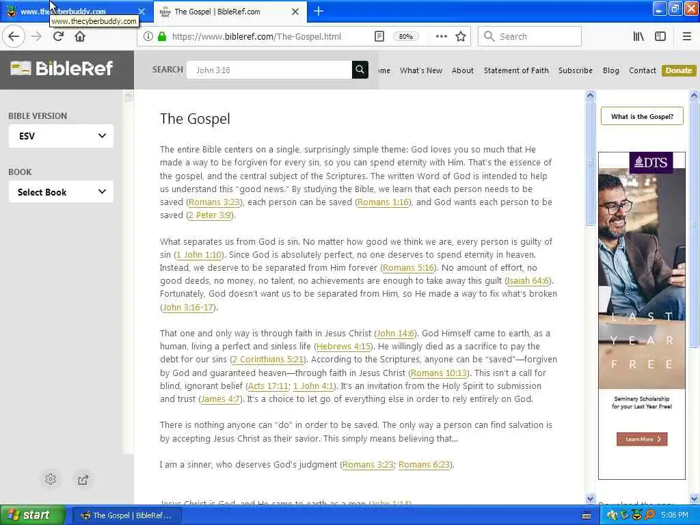Open the Windows Start button
700x525 pixels.
[33, 515]
